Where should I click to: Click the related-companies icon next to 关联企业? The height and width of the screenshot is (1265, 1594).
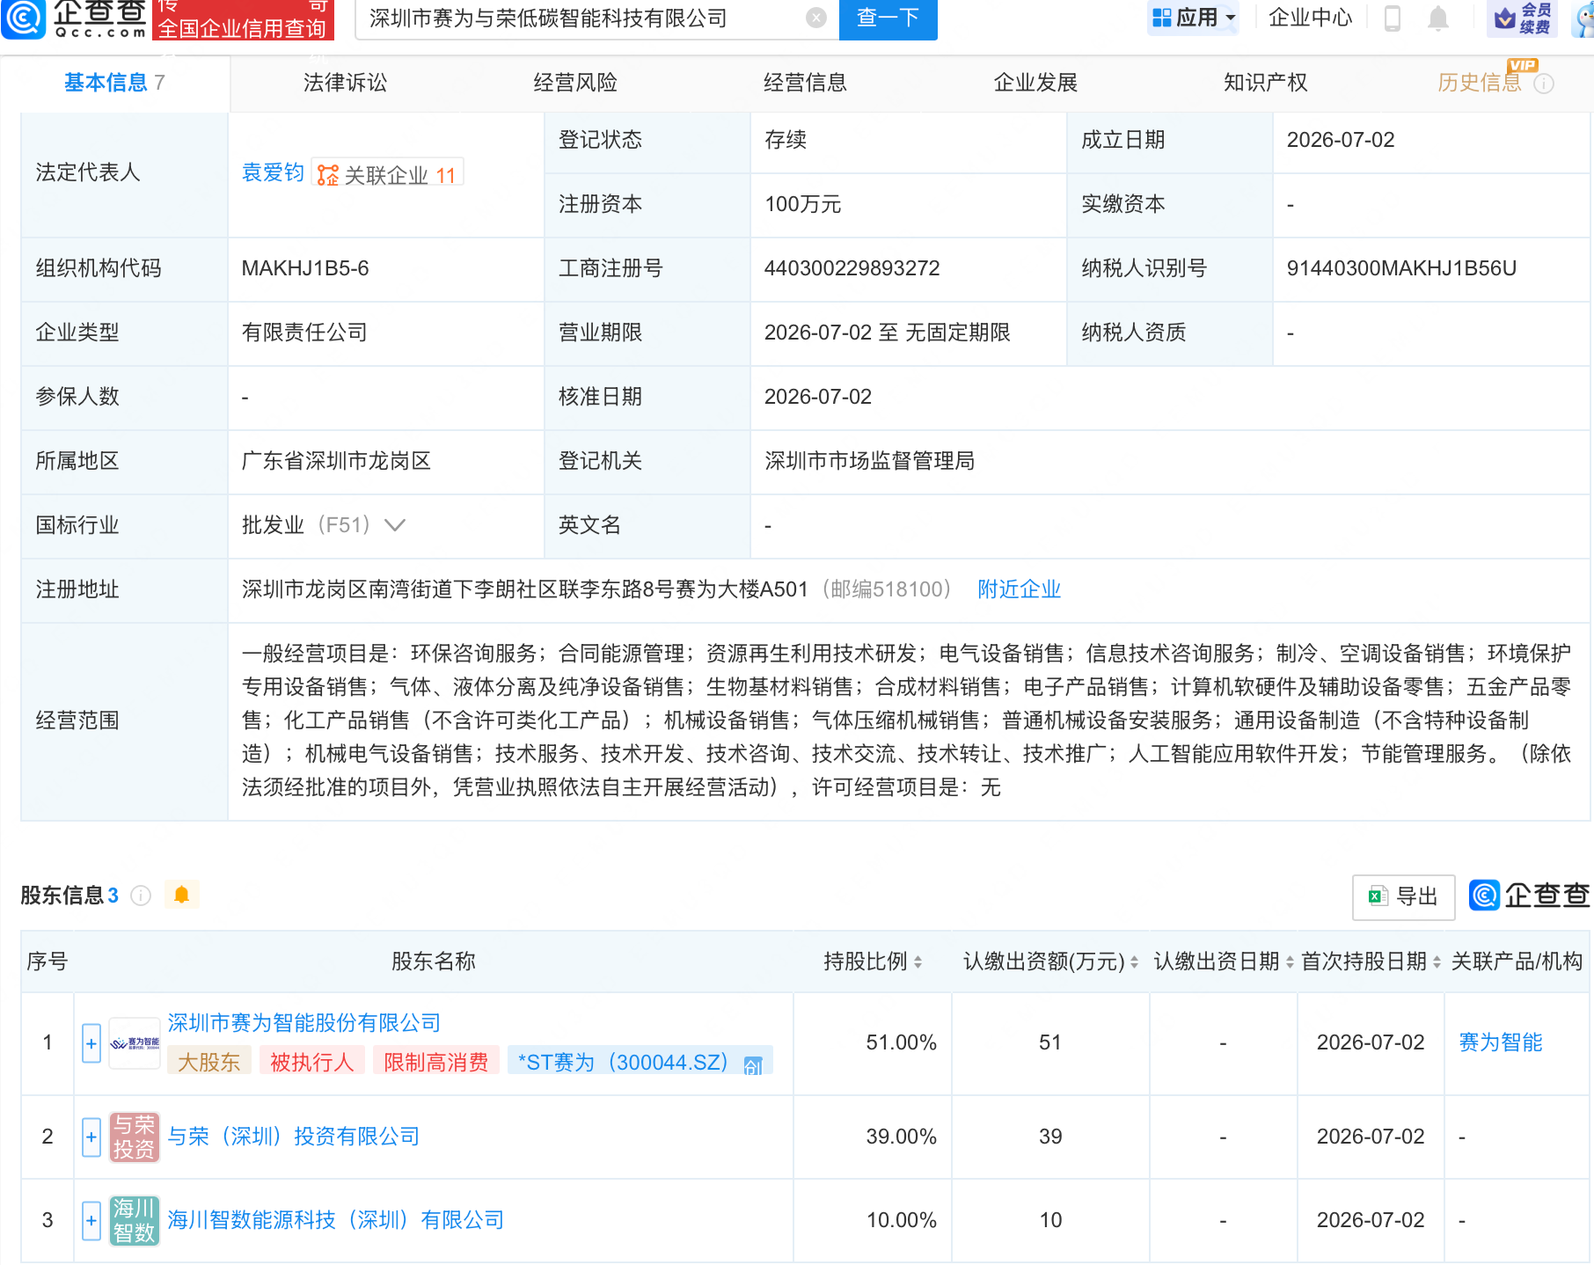327,175
